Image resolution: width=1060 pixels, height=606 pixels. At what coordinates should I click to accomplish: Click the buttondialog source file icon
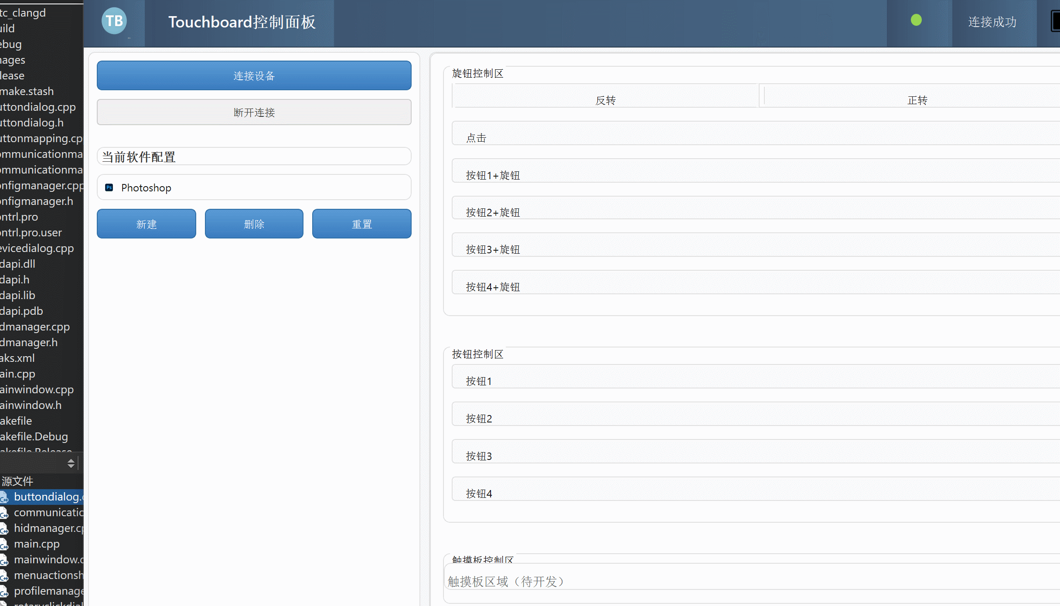4,497
